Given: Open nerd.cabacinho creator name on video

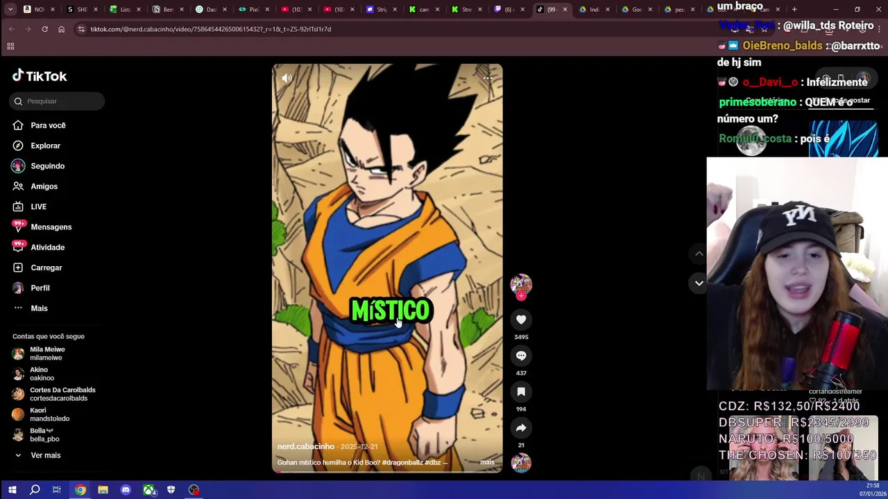Looking at the screenshot, I should (306, 447).
